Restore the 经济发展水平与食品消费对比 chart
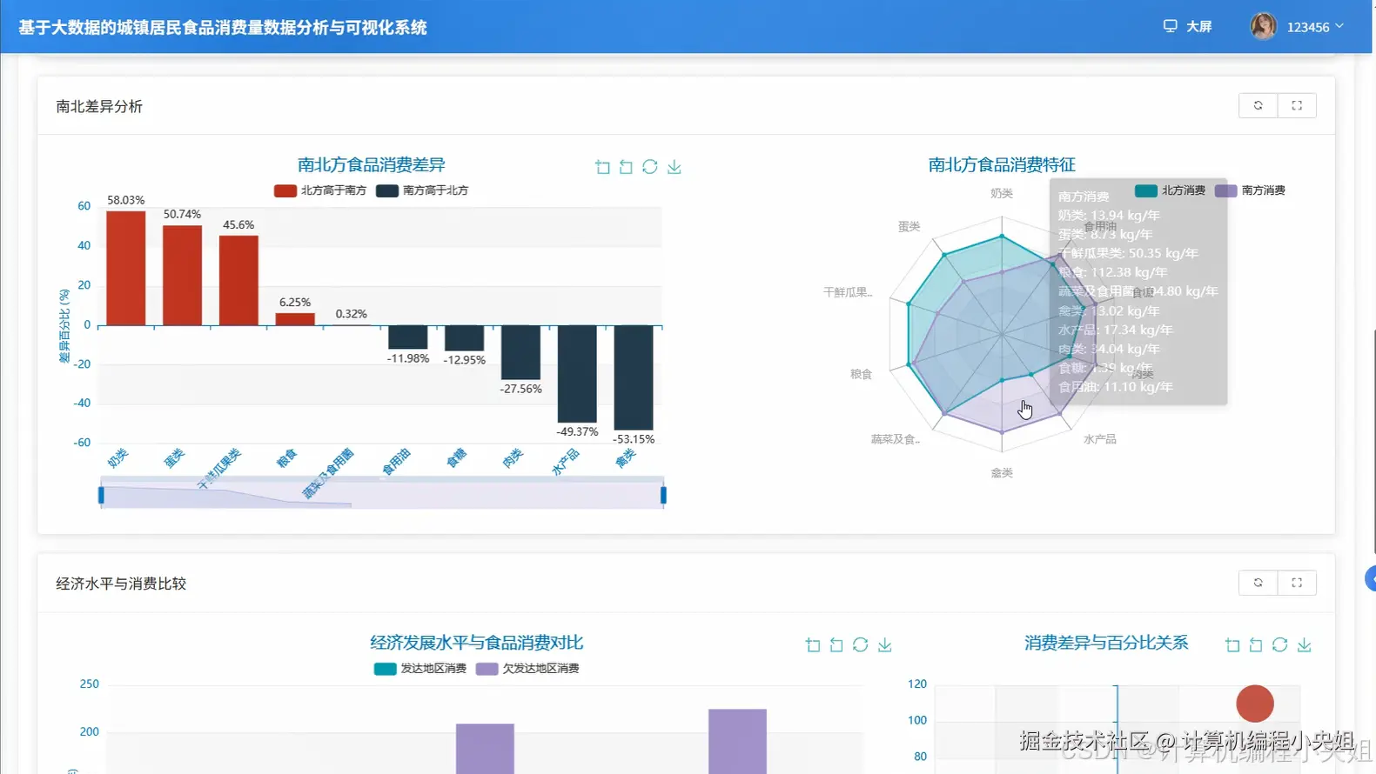1376x774 pixels. (861, 644)
